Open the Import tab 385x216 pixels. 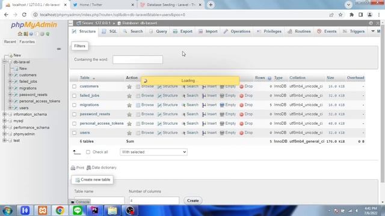pos(208,31)
